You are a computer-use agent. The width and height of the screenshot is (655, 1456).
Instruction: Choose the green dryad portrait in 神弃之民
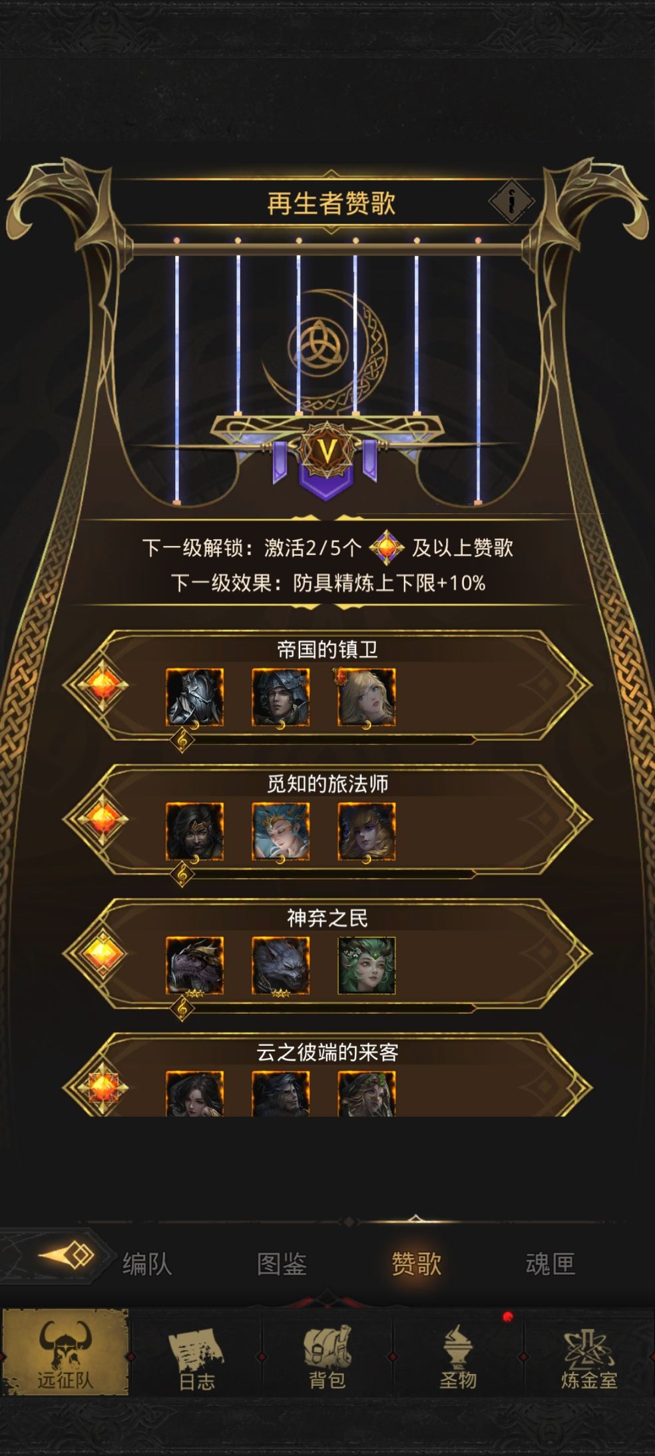click(367, 965)
